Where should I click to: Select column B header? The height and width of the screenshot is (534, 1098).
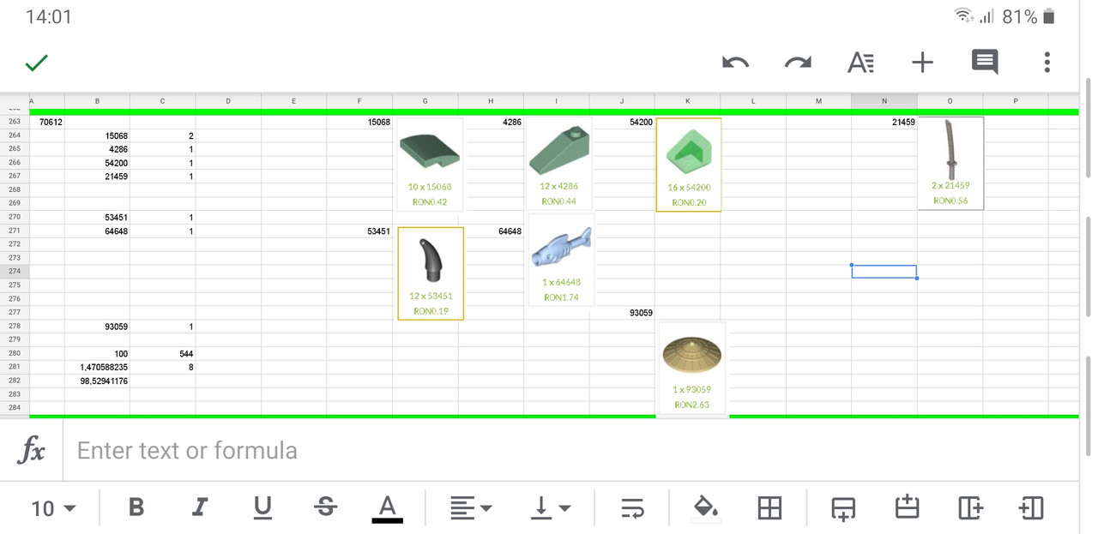[97, 101]
